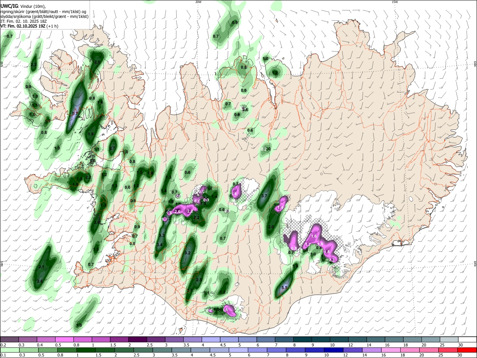Select the darkest green 1 swatch in the bottom legend row

click(86, 350)
